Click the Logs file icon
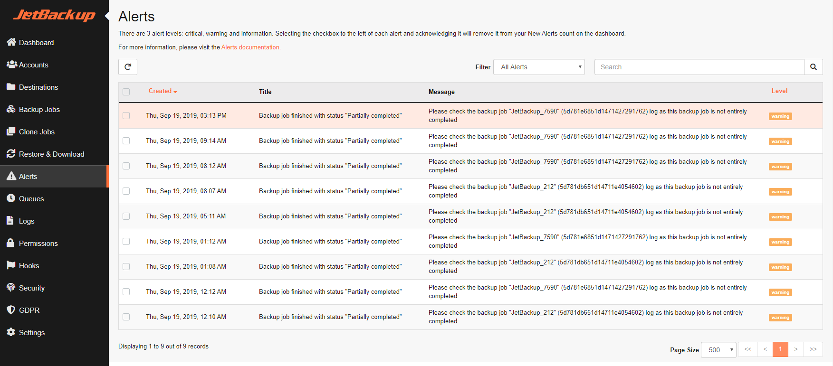The height and width of the screenshot is (366, 833). tap(10, 221)
